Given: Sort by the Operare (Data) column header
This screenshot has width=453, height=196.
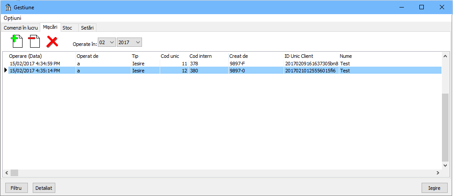Looking at the screenshot, I should (25, 56).
